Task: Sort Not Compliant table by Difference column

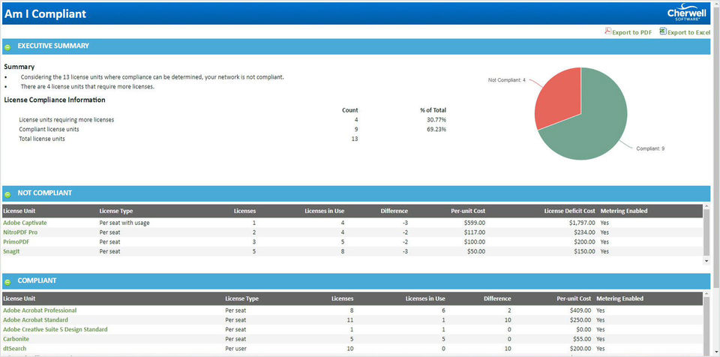Action: pos(394,211)
